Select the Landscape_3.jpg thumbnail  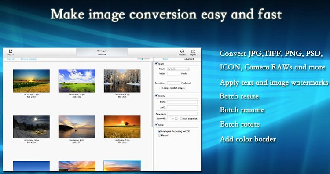tap(31, 127)
